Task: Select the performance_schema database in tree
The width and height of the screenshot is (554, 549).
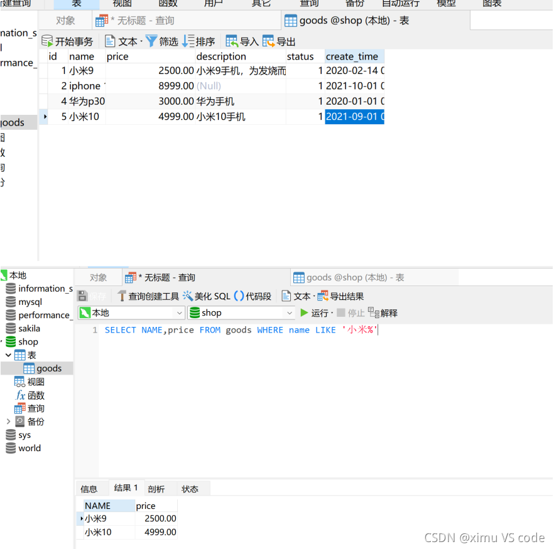Action: 39,315
